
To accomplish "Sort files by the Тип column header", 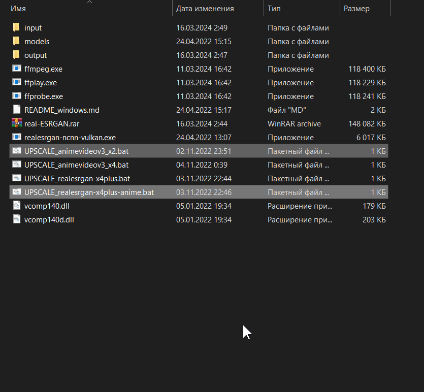I will [274, 9].
